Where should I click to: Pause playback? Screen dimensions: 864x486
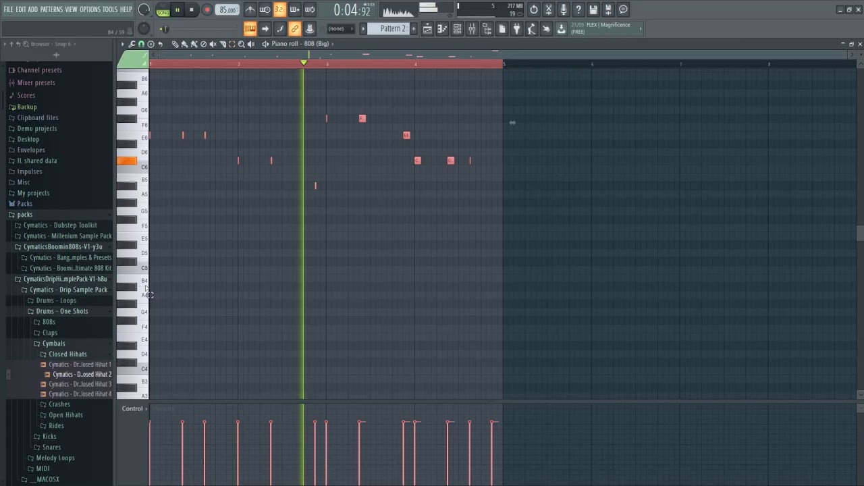click(178, 10)
